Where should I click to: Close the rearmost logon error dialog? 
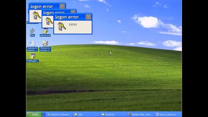coord(62,6)
